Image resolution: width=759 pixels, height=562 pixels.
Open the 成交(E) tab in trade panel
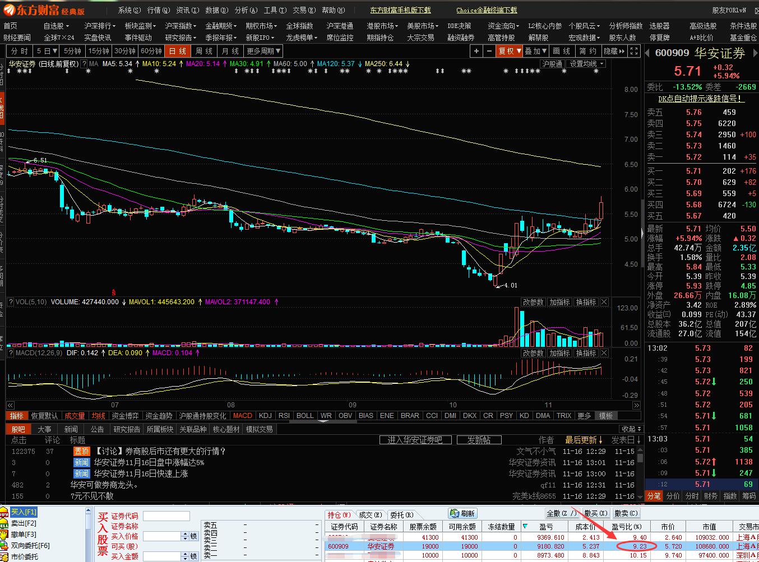point(371,514)
